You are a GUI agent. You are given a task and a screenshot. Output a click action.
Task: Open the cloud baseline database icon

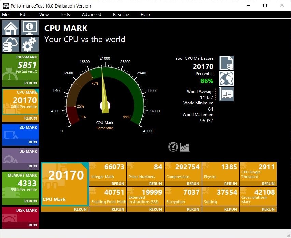click(x=11, y=44)
